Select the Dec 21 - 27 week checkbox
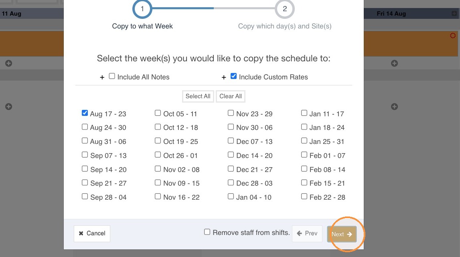The image size is (460, 257). click(x=231, y=169)
